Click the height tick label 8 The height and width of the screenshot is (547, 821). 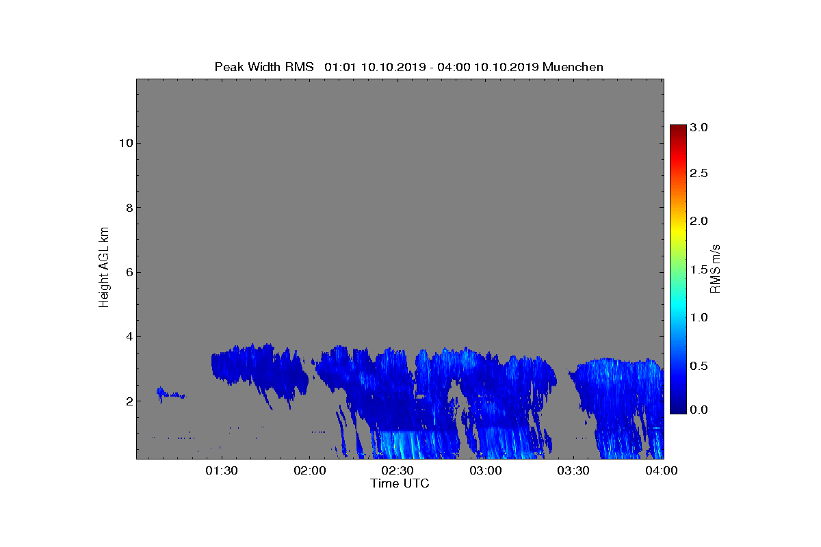[x=128, y=208]
